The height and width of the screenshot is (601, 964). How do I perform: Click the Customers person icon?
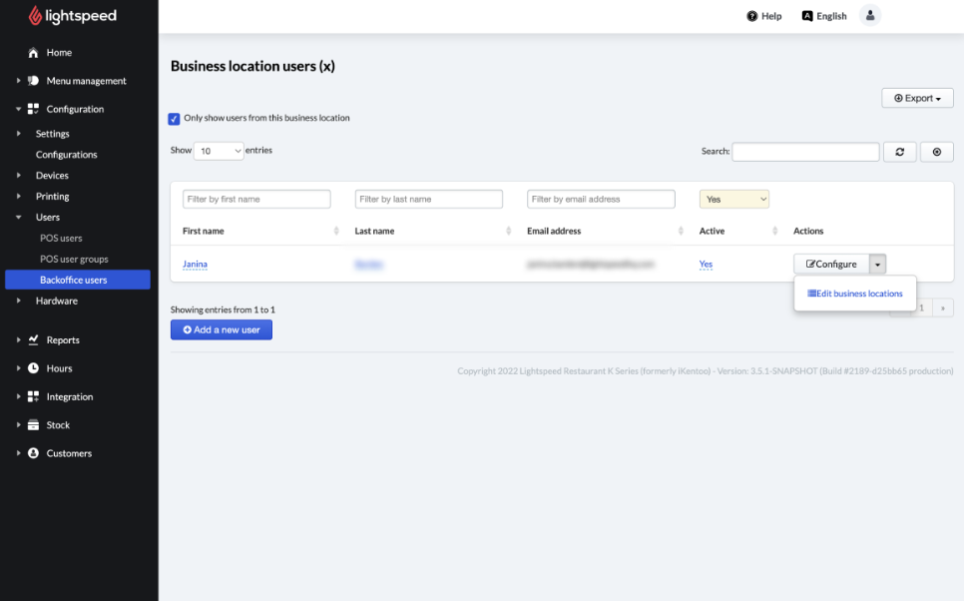coord(33,453)
